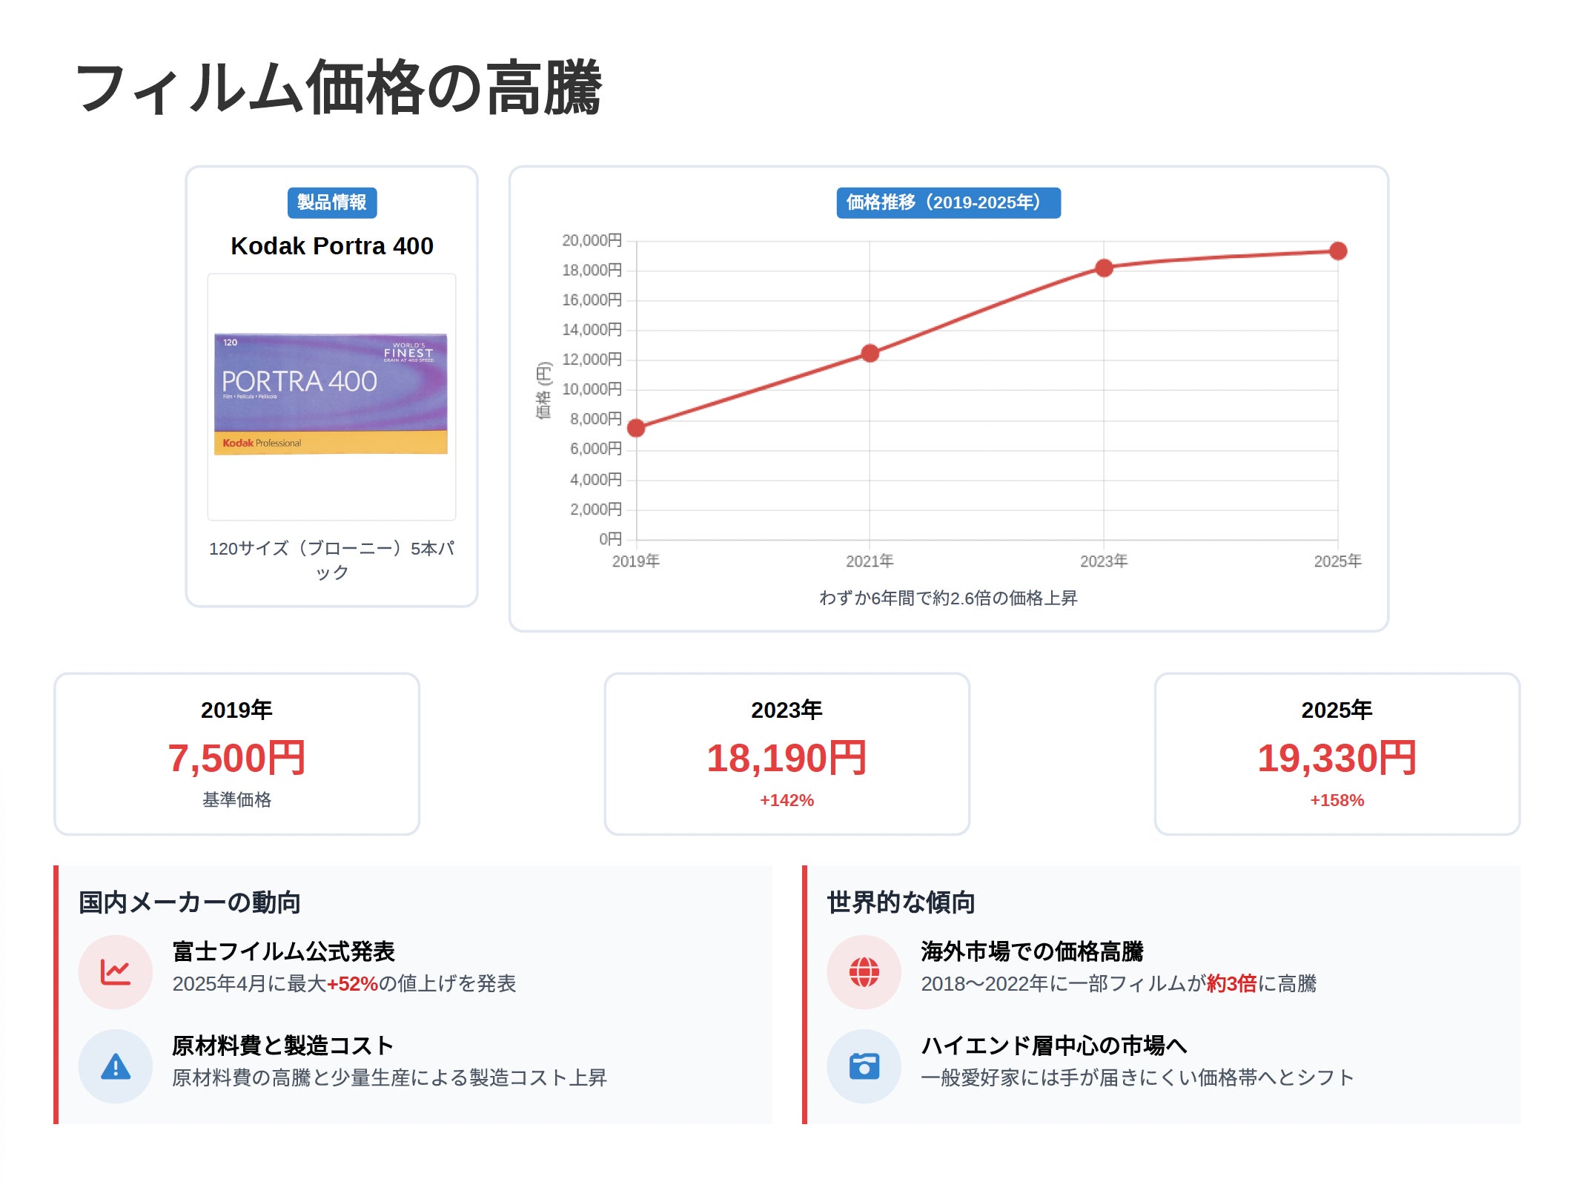
Task: Select the 2019年 7,500円 price card
Action: coord(236,754)
